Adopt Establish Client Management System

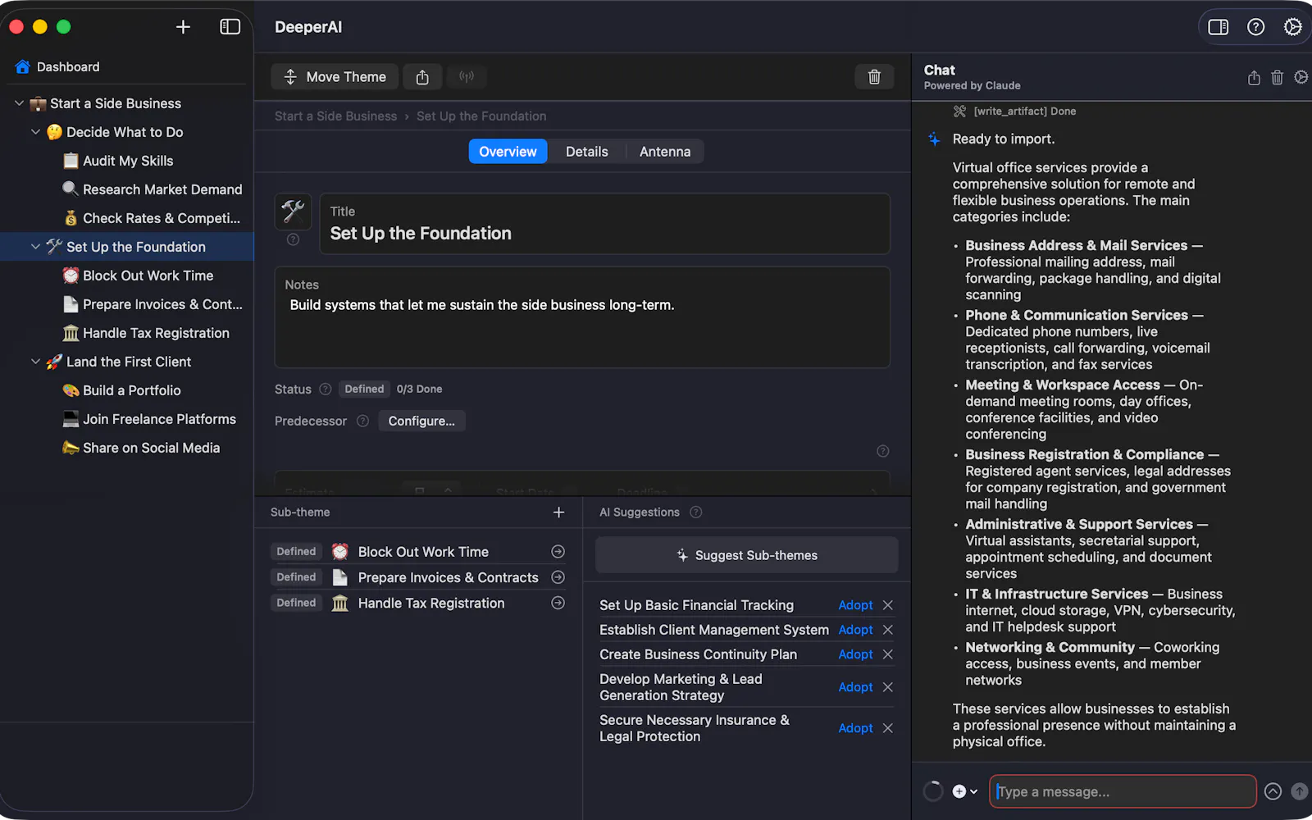pyautogui.click(x=855, y=630)
